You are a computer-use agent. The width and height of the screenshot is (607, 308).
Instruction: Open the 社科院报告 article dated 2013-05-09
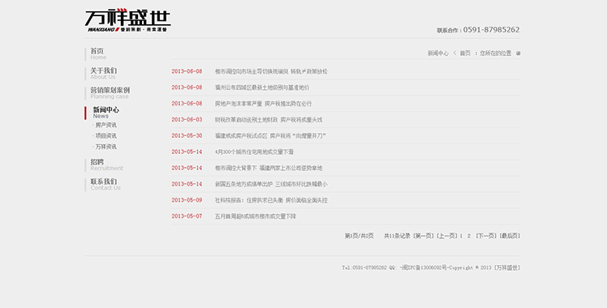(271, 200)
